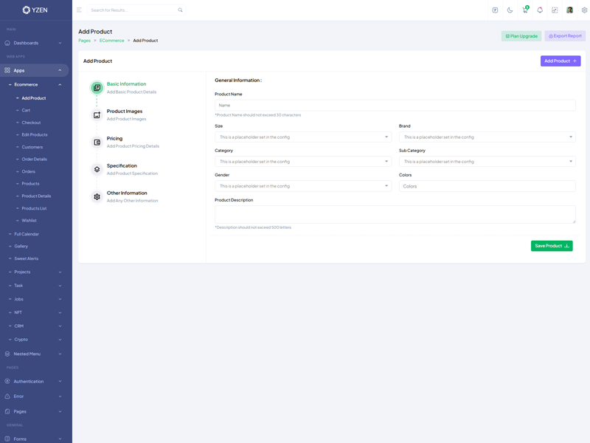This screenshot has height=443, width=590.
Task: Open Cart in the Ecommerce submenu
Action: point(26,110)
